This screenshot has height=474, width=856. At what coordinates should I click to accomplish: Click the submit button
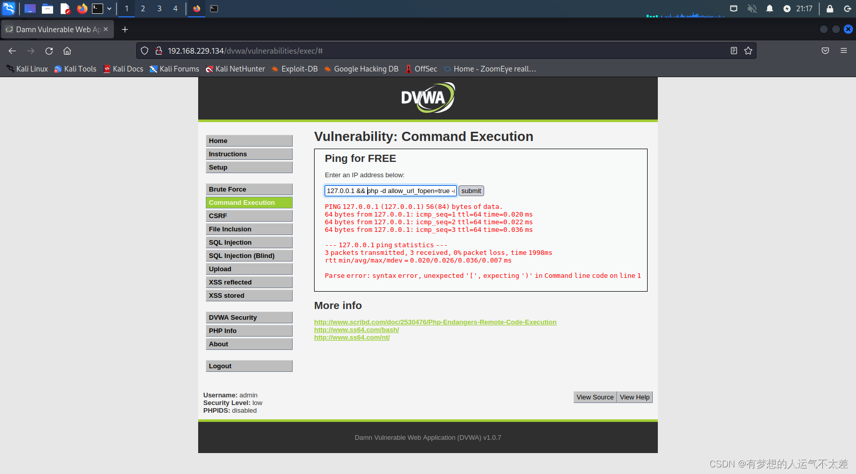(x=471, y=191)
